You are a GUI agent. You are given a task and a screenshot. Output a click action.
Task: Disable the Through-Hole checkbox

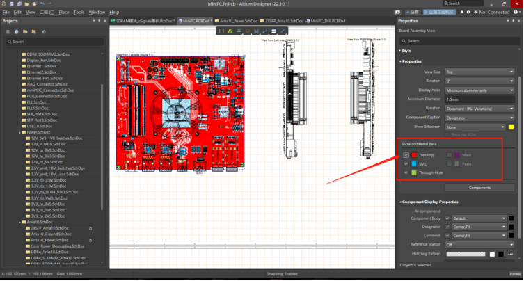(406, 172)
